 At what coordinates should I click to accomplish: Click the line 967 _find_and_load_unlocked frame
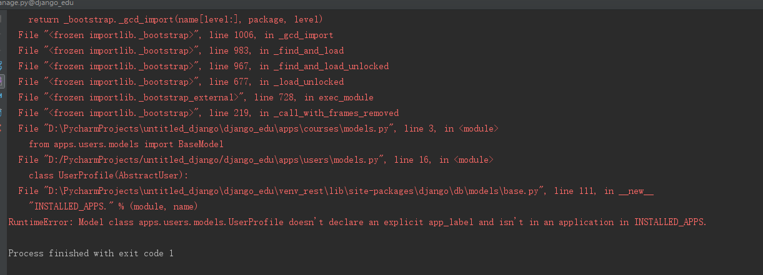203,66
